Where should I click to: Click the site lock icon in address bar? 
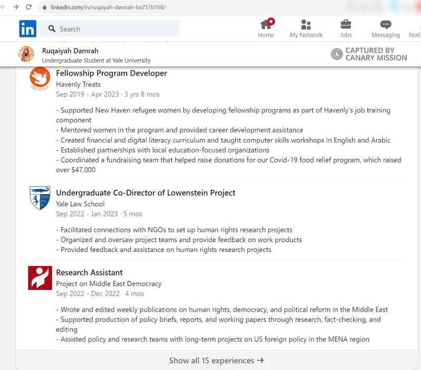(x=45, y=7)
